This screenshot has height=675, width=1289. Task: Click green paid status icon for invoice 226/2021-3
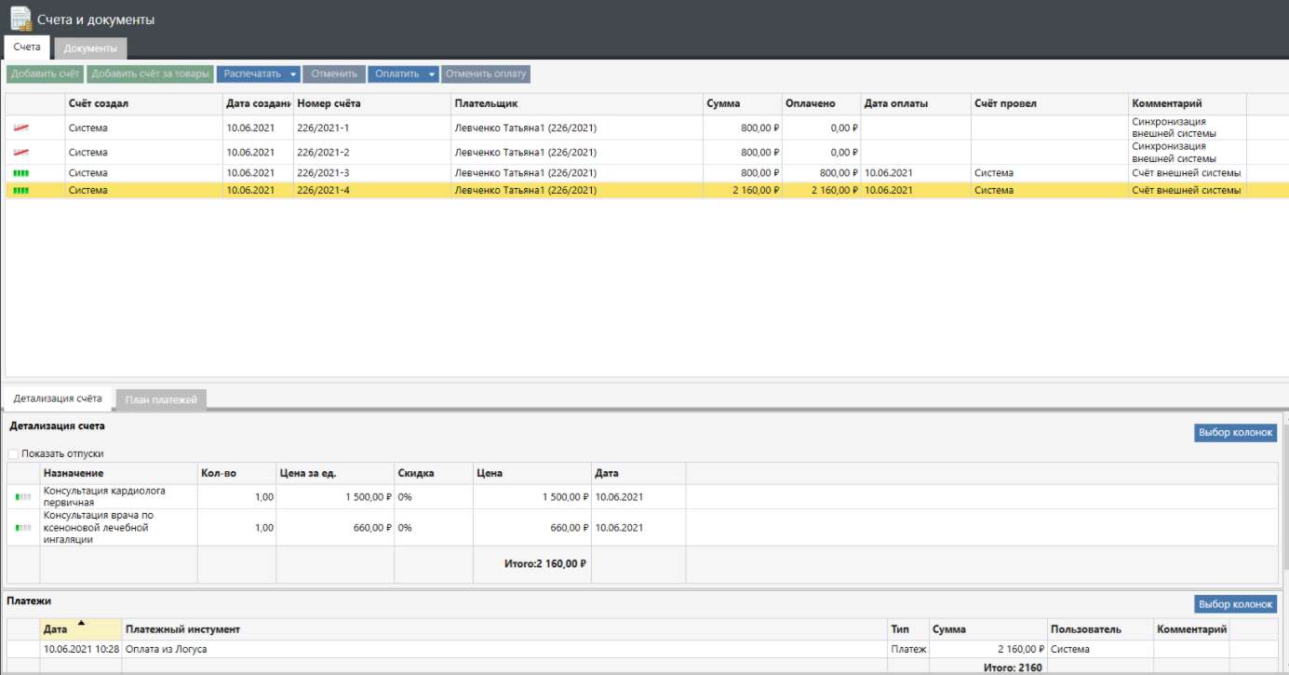pos(20,173)
